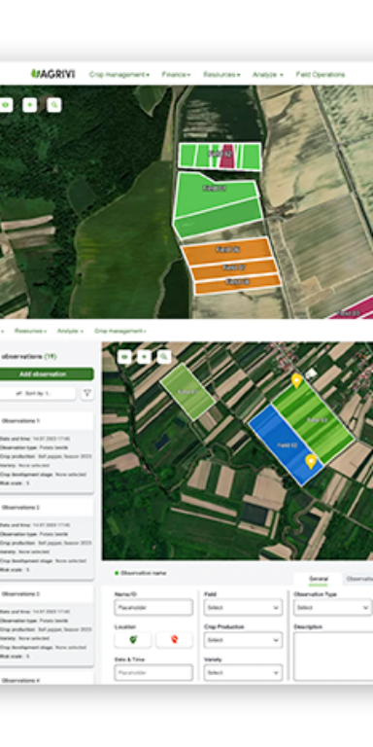Viewport: 373px width, 747px height.
Task: Toggle eye visibility icon on lower map
Action: tap(124, 357)
